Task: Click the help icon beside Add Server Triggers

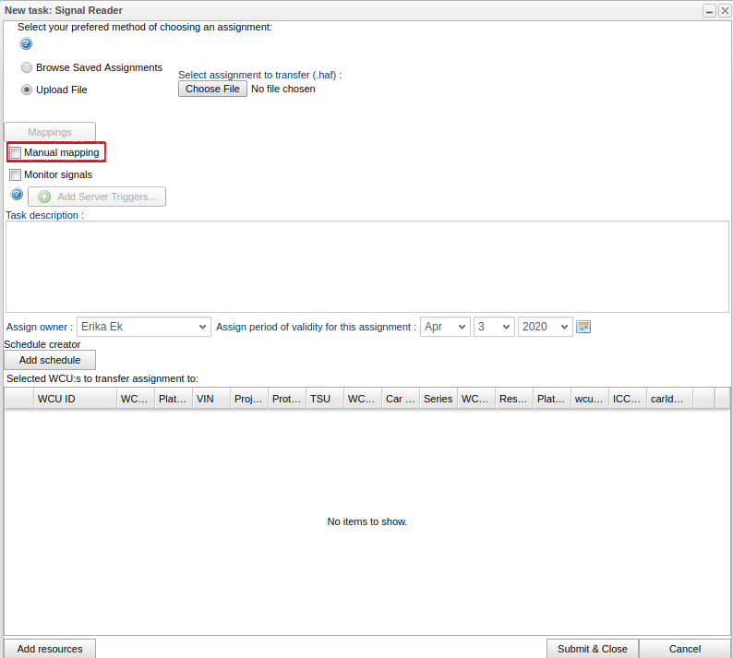Action: [x=16, y=195]
